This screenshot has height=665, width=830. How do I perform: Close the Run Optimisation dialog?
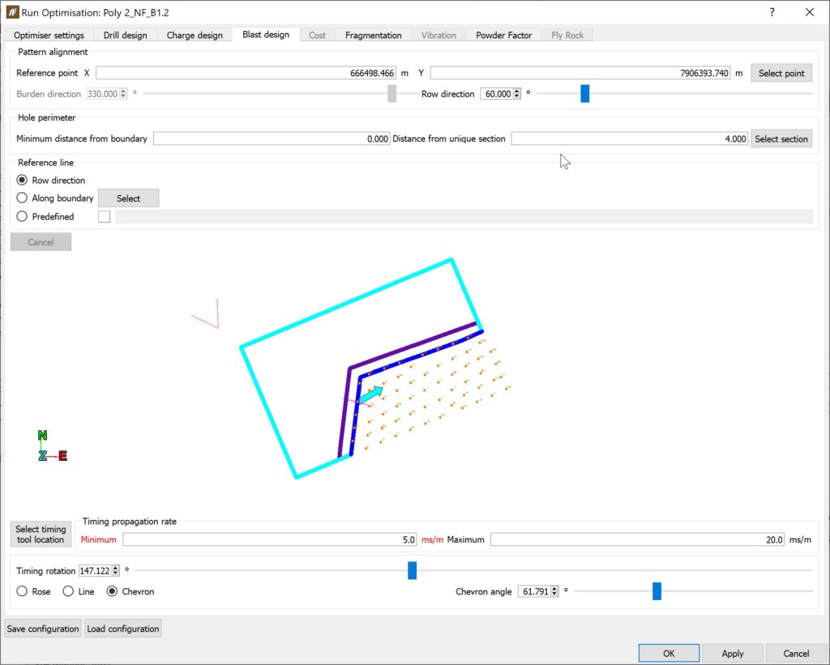click(x=810, y=12)
